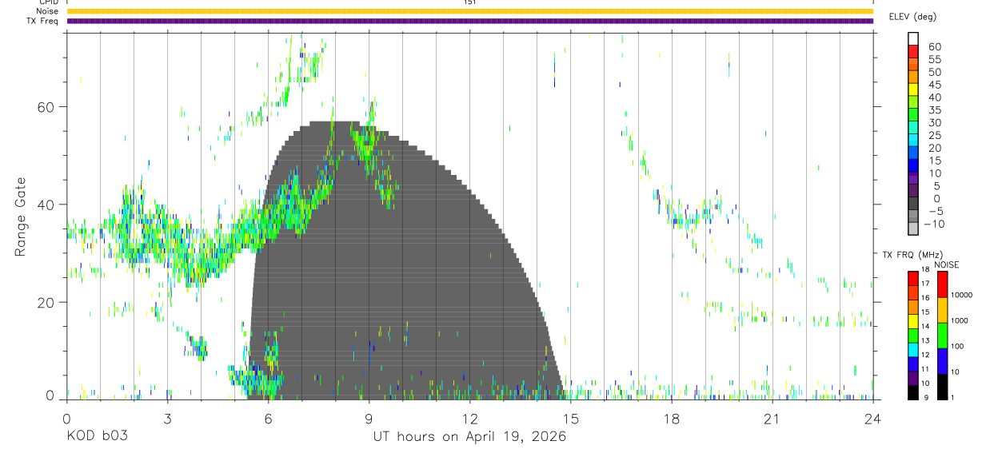The width and height of the screenshot is (982, 453).
Task: Click the blue swatch of the NOISE colorbar
Action: (x=942, y=360)
